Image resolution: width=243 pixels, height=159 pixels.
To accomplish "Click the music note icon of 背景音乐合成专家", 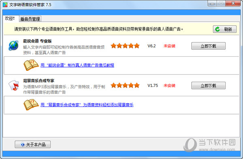I will 14,85.
